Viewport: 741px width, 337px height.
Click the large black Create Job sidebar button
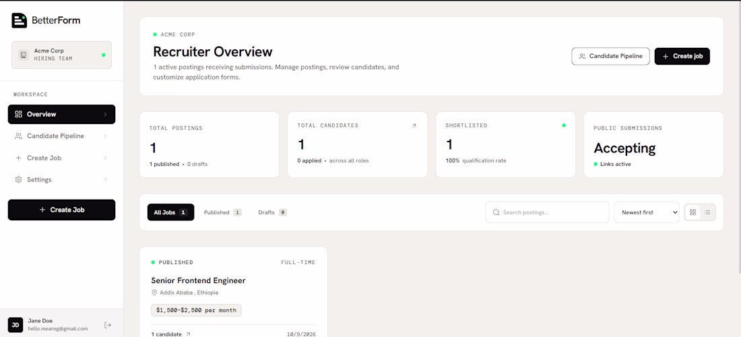61,210
